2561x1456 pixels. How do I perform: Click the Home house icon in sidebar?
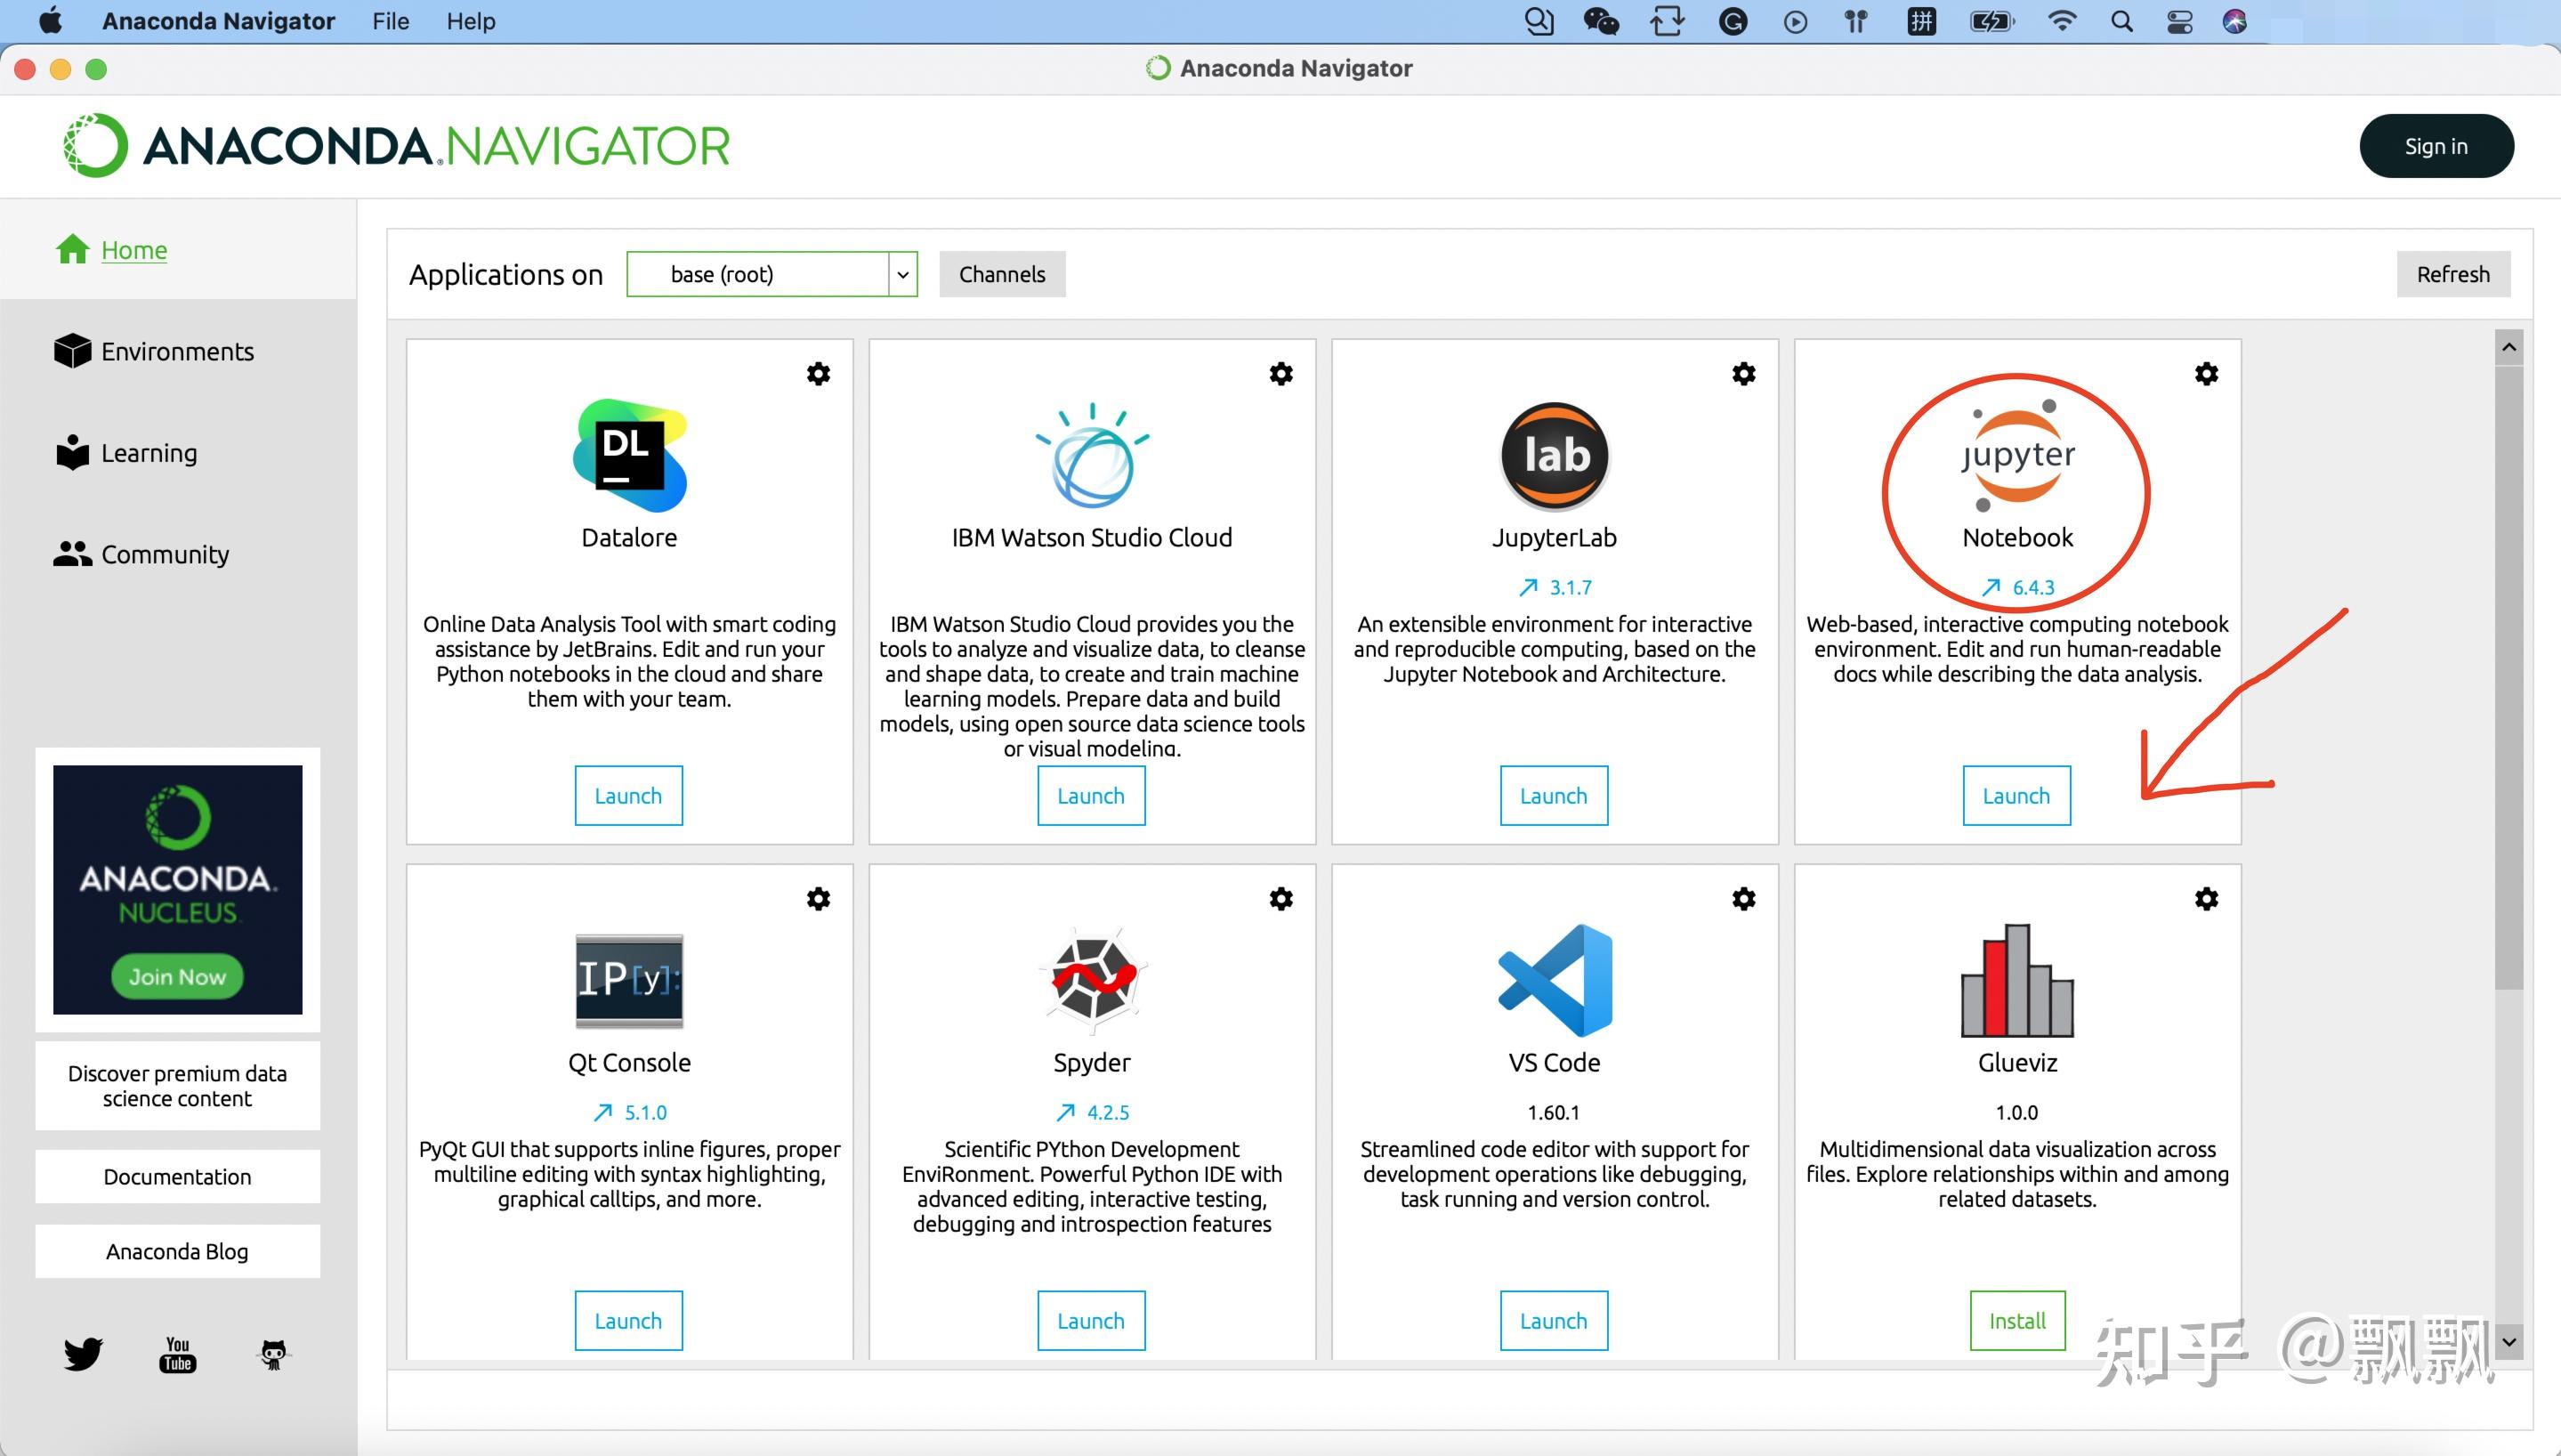click(72, 249)
